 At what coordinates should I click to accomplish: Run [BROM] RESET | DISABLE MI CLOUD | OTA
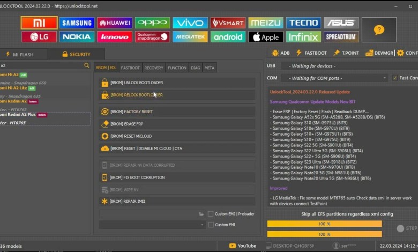177,149
